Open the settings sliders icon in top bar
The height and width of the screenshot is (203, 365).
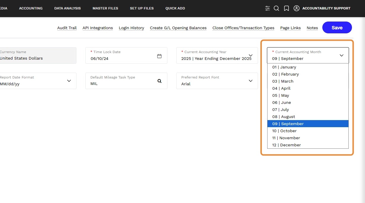tap(268, 8)
